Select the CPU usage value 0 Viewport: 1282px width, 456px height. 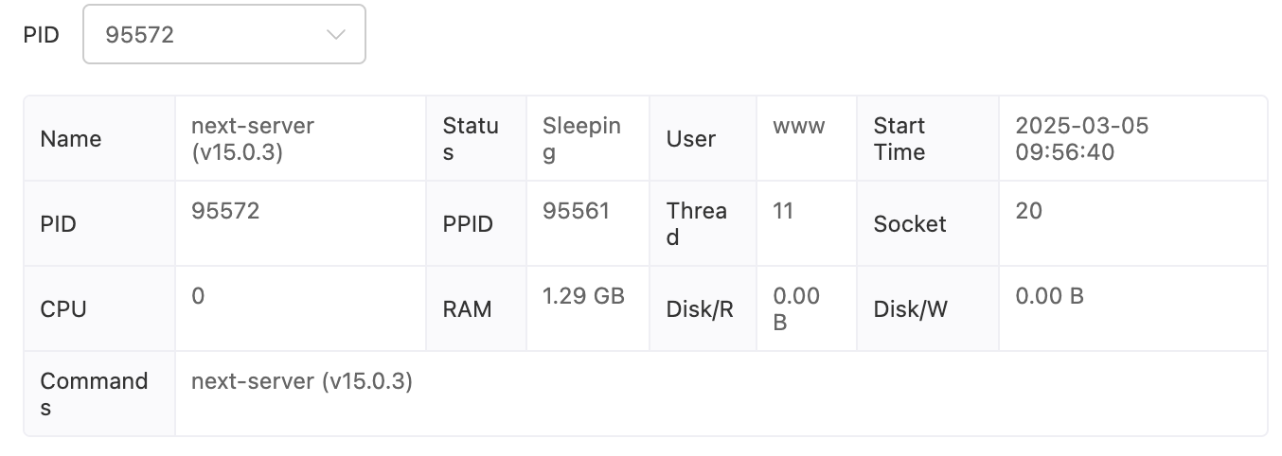(198, 296)
